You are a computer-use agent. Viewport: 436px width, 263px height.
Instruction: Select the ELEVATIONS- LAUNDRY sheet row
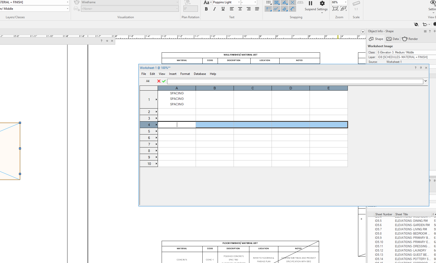point(410,250)
